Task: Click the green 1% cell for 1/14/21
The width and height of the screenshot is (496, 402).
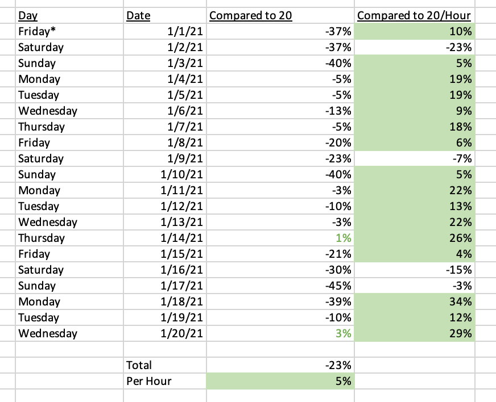Action: 280,238
